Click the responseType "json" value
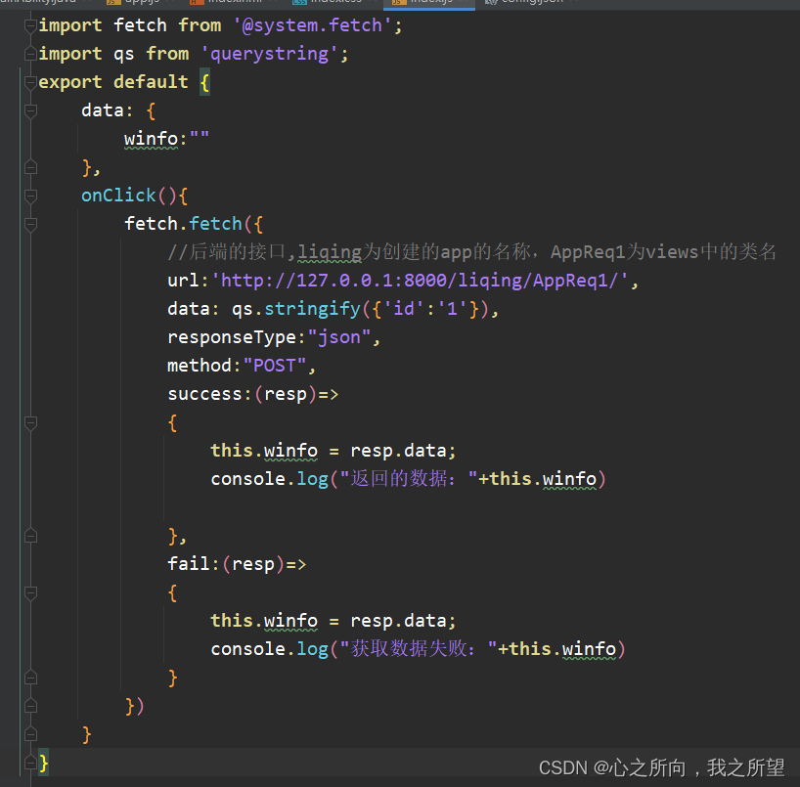The width and height of the screenshot is (800, 787). (x=338, y=337)
